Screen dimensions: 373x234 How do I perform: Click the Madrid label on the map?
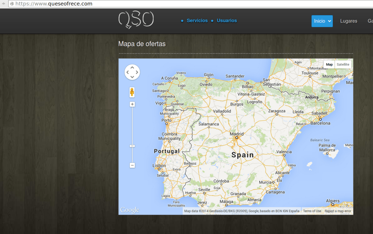(237, 134)
